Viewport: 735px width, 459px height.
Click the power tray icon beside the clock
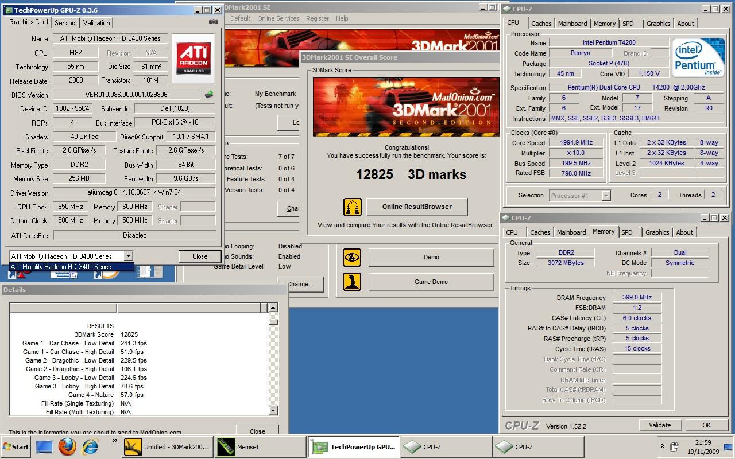[x=675, y=447]
